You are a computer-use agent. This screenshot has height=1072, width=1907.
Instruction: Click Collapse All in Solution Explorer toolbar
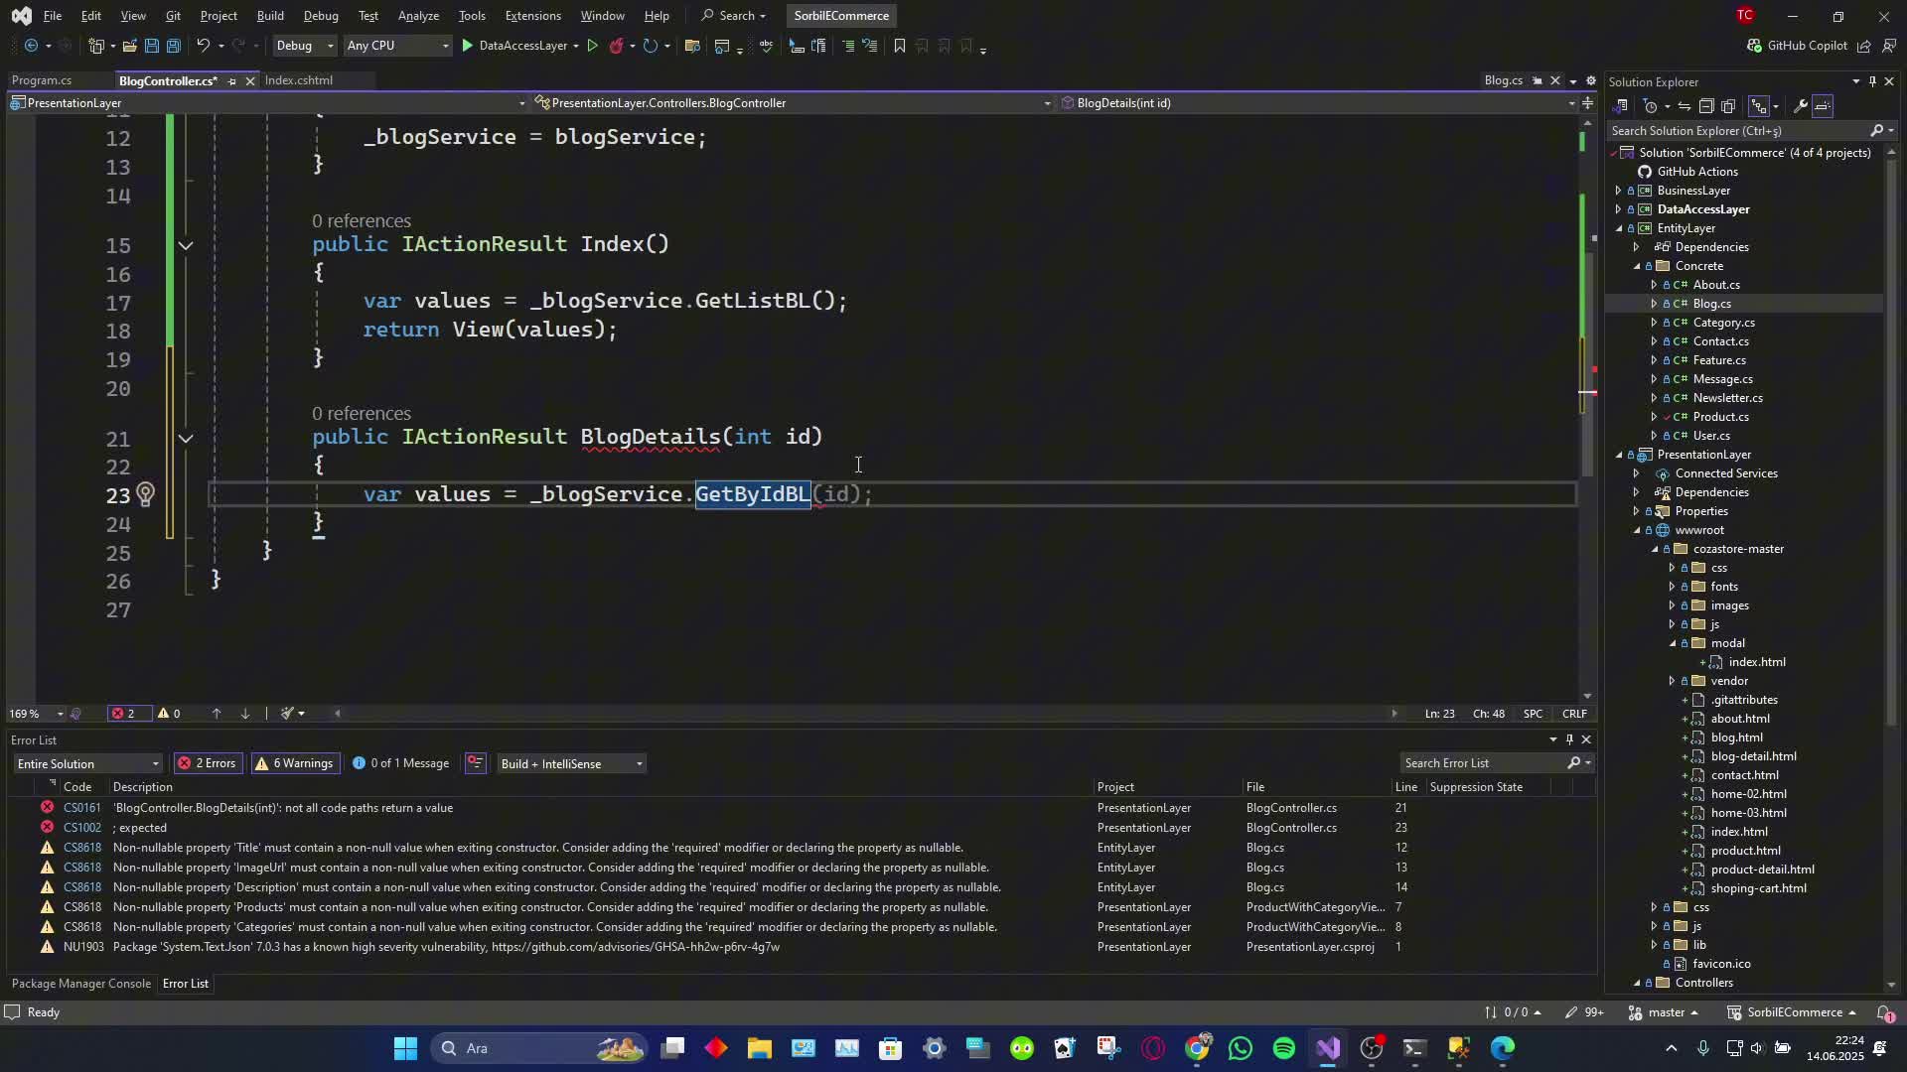tap(1706, 106)
